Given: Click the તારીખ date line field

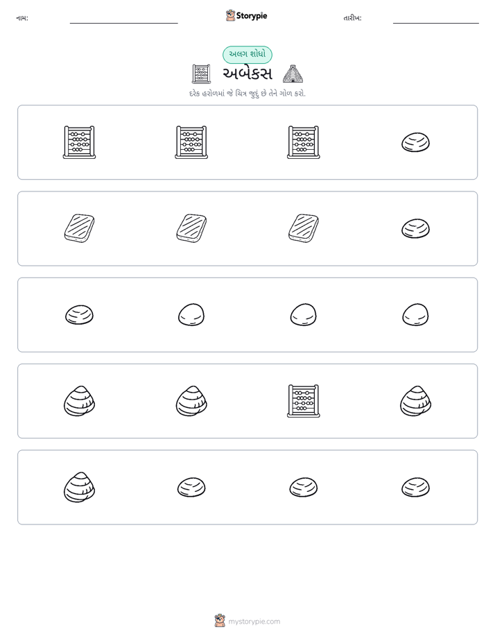Looking at the screenshot, I should [436, 19].
